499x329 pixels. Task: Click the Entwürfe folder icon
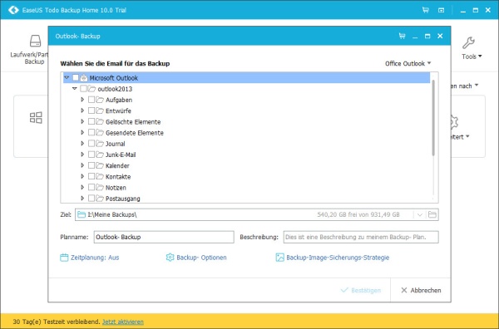point(100,110)
